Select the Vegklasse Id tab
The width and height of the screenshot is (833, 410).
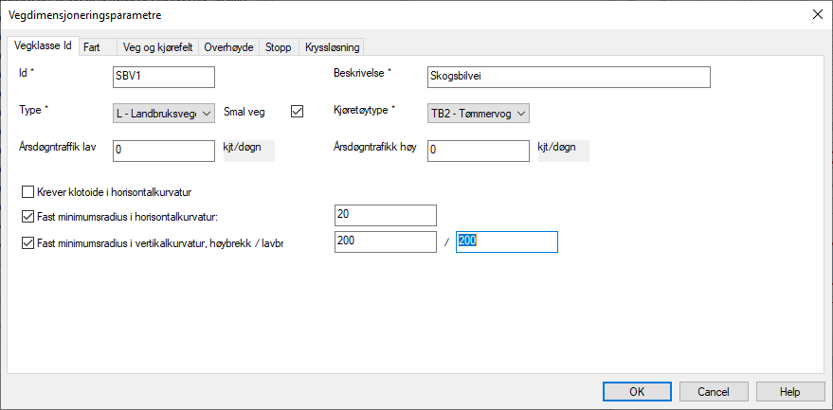point(43,46)
